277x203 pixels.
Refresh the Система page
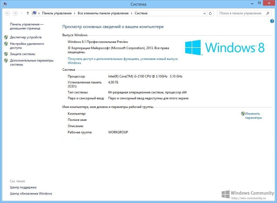[x=210, y=13]
